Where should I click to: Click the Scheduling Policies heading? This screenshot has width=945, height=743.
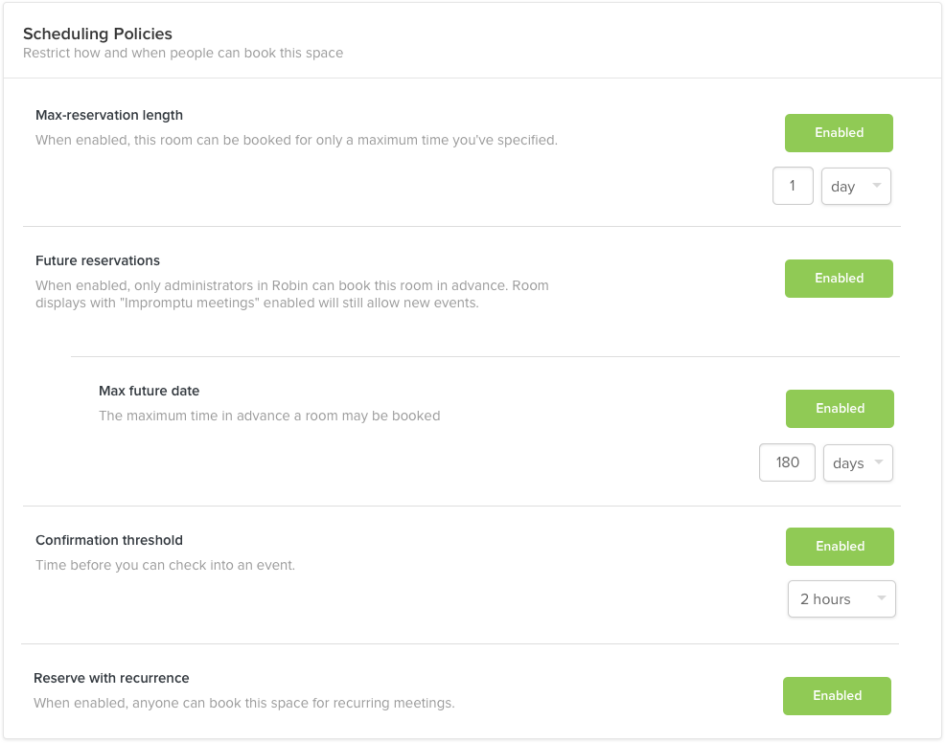click(98, 34)
